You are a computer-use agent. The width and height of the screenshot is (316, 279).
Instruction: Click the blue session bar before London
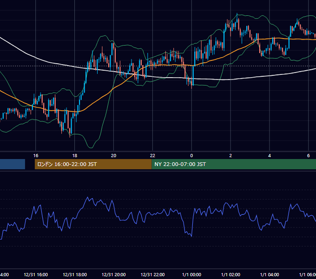(x=13, y=164)
